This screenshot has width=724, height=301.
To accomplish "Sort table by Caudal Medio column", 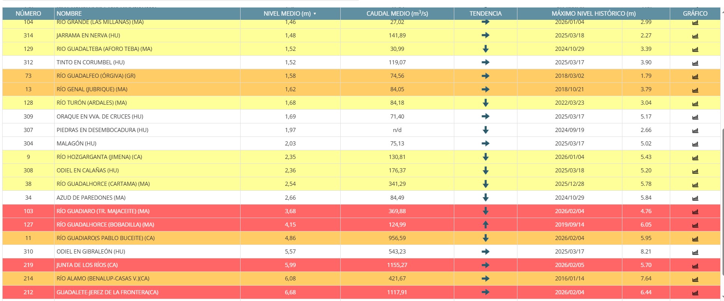I will 397,13.
